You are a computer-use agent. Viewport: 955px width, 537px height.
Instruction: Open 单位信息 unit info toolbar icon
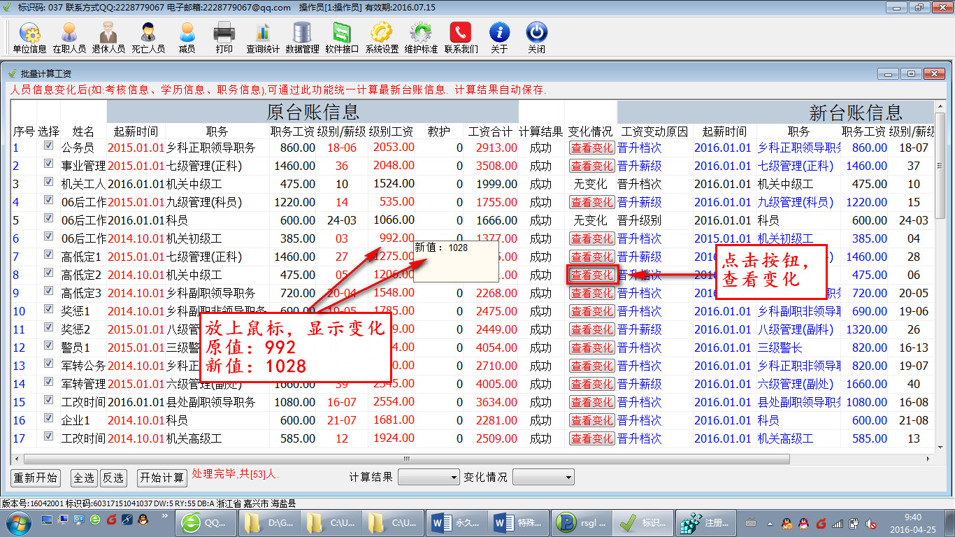(29, 37)
